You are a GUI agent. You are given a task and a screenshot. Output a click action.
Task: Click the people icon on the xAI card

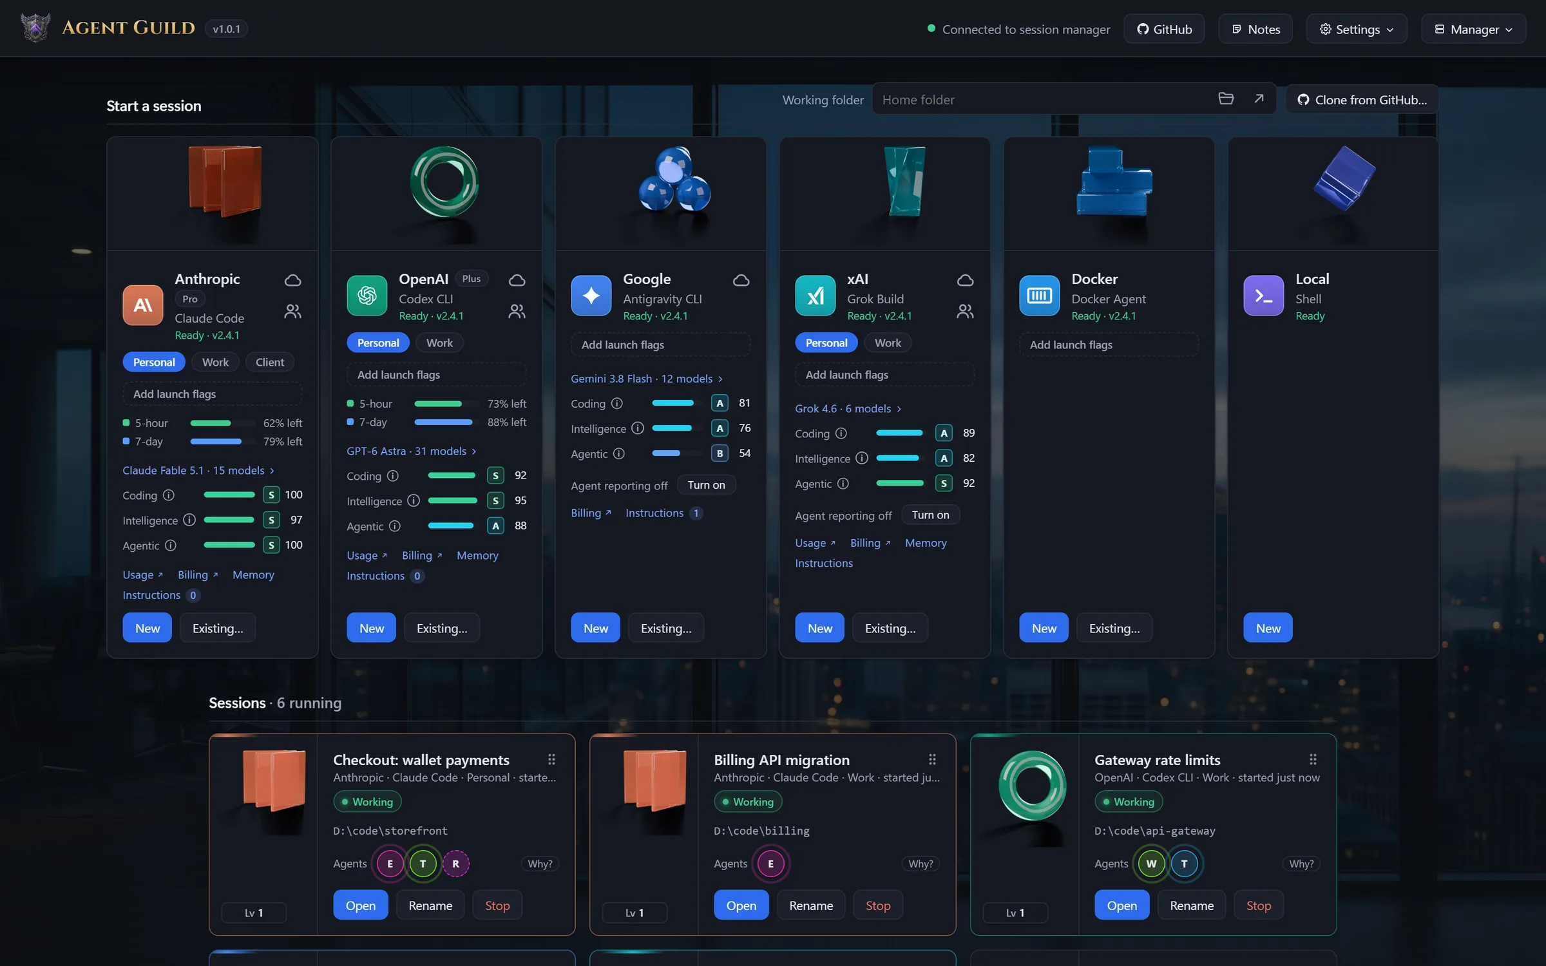pyautogui.click(x=965, y=312)
